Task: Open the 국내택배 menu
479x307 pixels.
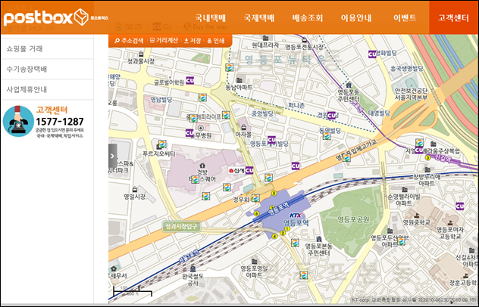Action: click(211, 17)
